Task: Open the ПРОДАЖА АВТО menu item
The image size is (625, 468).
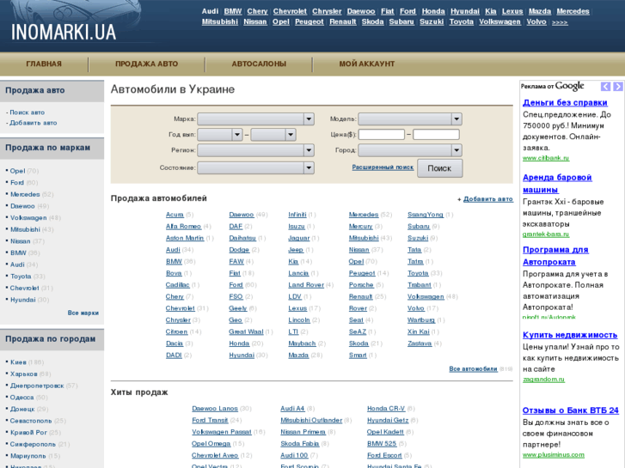Action: point(146,64)
